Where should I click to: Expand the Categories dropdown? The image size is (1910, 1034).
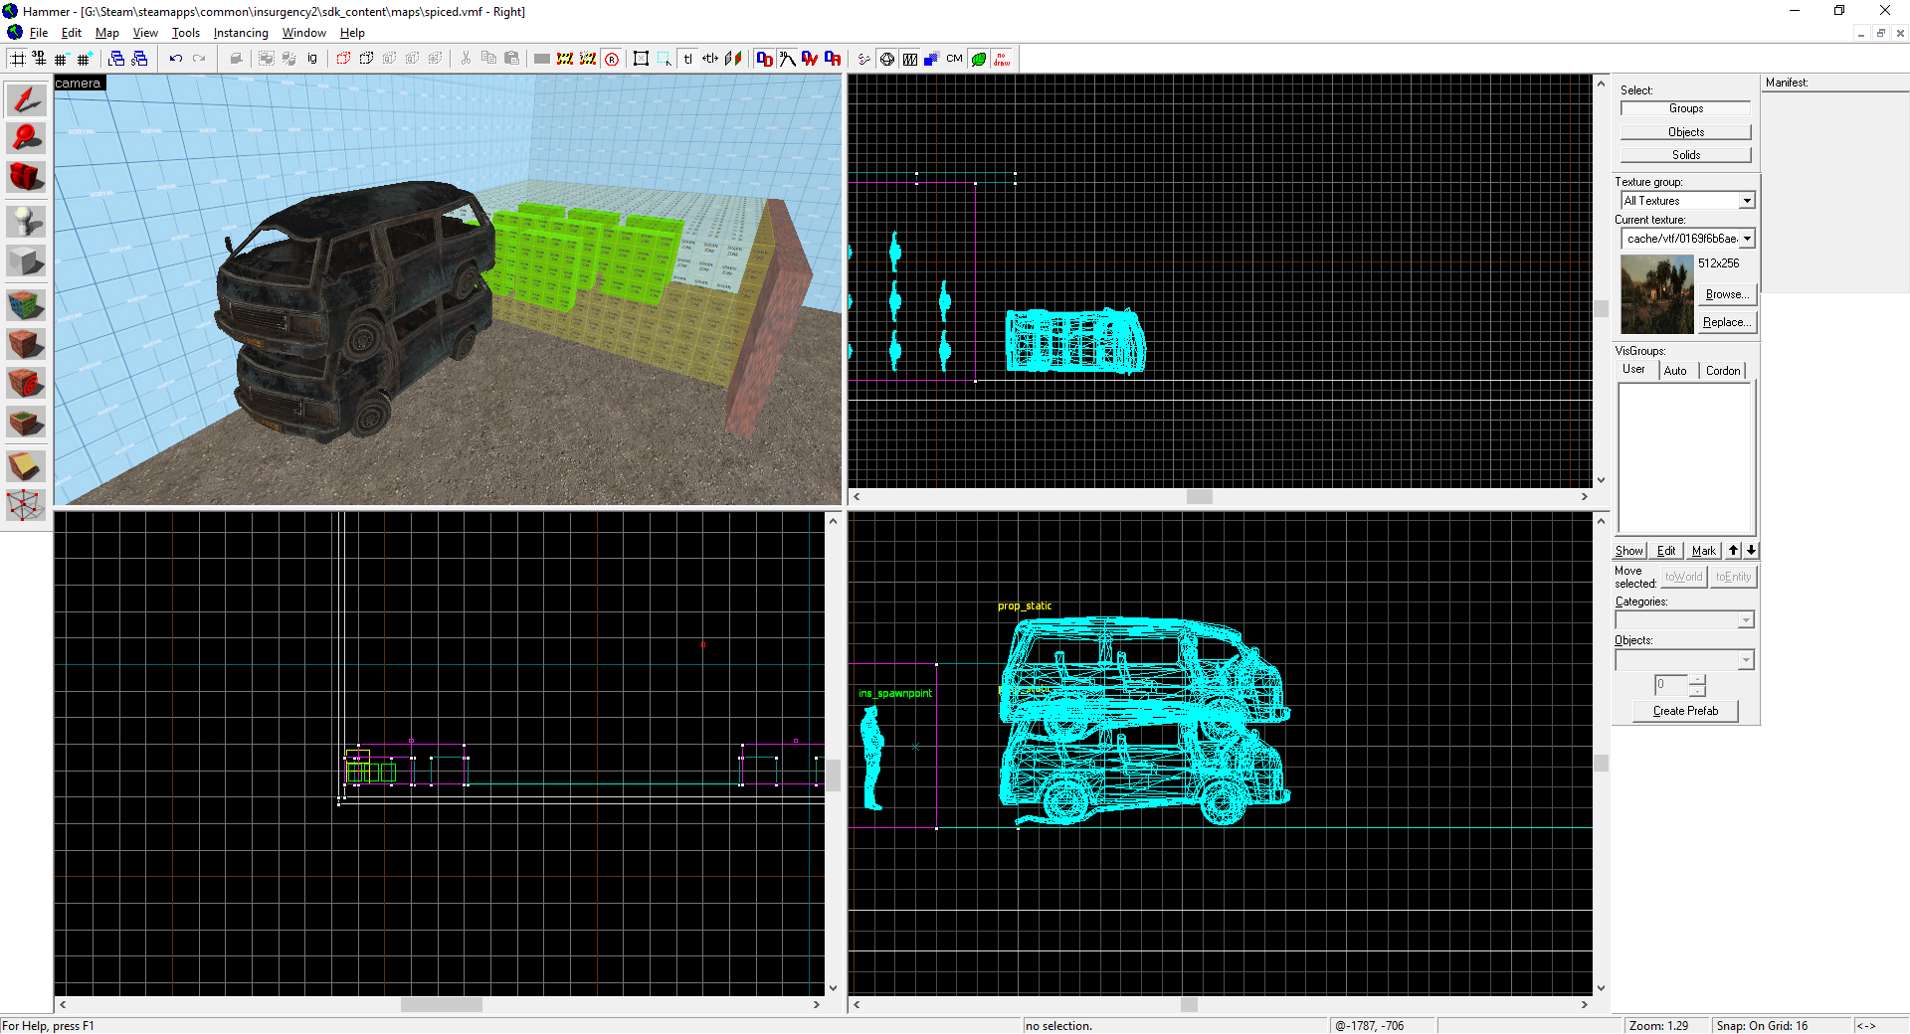coord(1746,620)
